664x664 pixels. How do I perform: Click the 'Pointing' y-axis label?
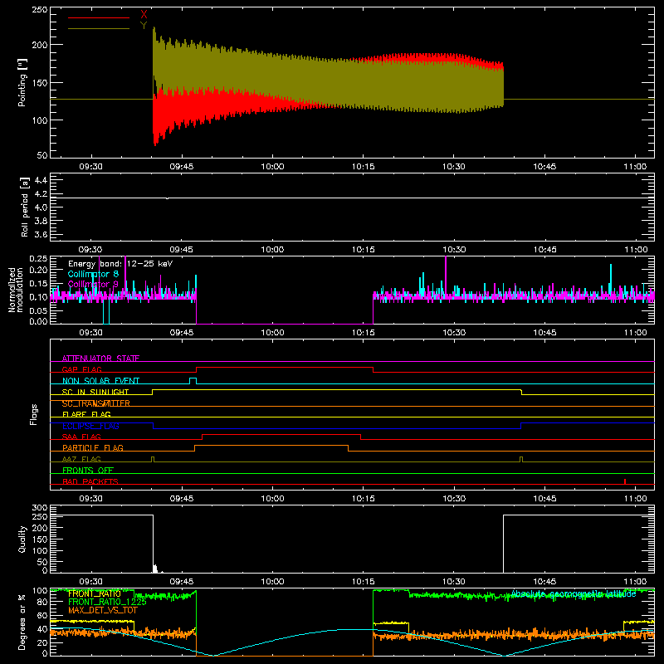[22, 83]
